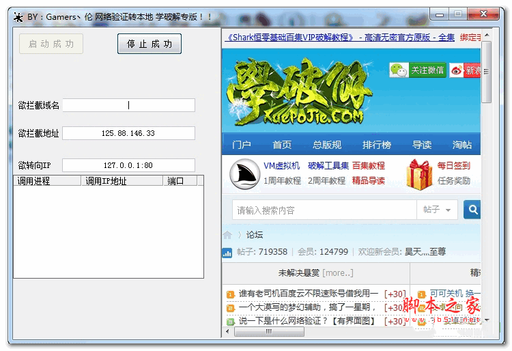The height and width of the screenshot is (351, 512).
Task: Open post 谁有老司机百度云不限速账号借我用一
Action: 309,294
